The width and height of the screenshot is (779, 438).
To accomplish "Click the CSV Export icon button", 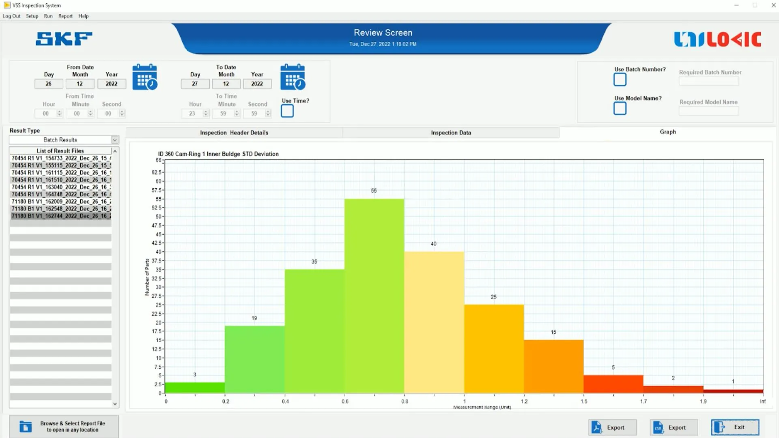I will (x=658, y=427).
